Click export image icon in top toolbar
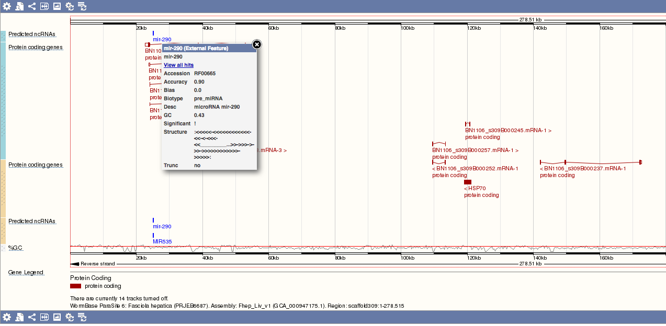 click(57, 6)
